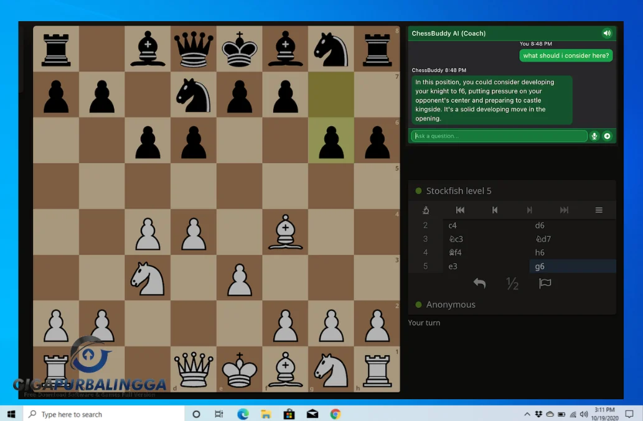Click the Anonymous player name
This screenshot has height=421, width=643.
(x=451, y=305)
